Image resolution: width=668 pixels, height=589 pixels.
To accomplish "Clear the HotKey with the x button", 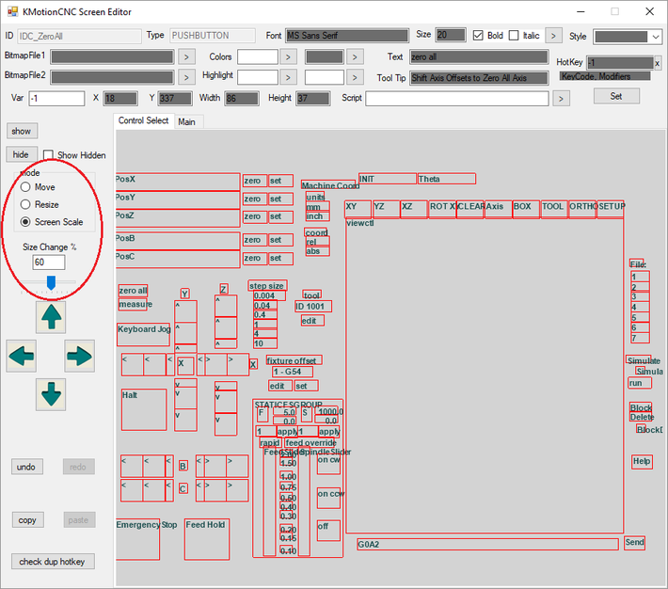I will (x=657, y=63).
